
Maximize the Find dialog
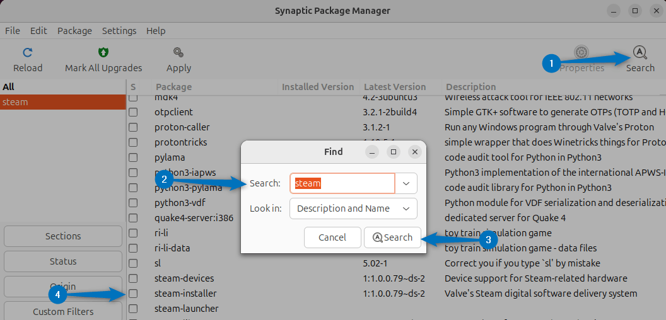(394, 152)
